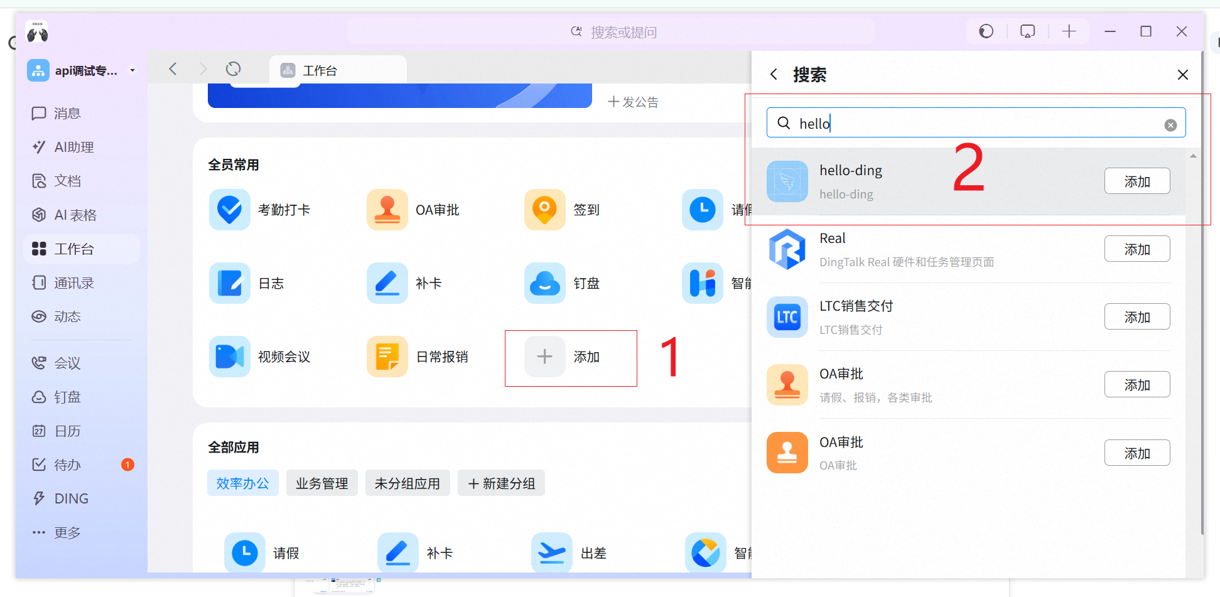
Task: Click the Real app result icon
Action: tap(787, 249)
